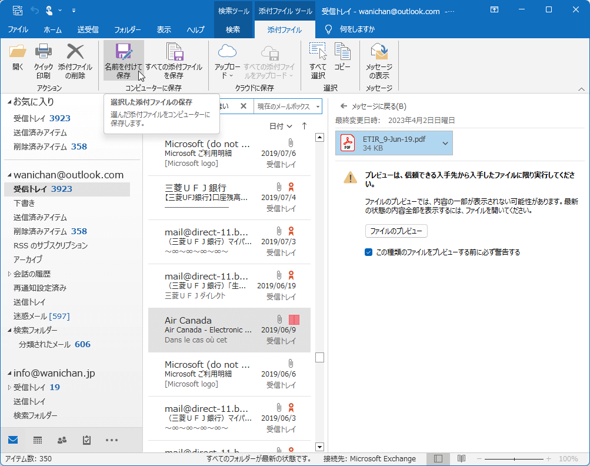Click the message list scroll up arrow
This screenshot has height=466, width=590.
tap(319, 138)
